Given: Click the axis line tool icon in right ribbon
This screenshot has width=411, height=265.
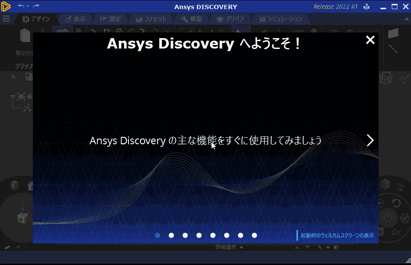Looking at the screenshot, I should click(393, 49).
